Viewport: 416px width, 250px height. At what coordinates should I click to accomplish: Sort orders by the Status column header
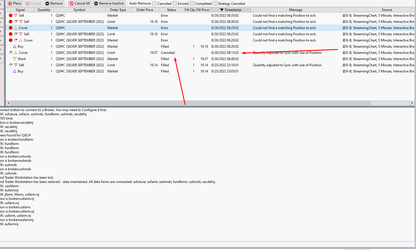pyautogui.click(x=171, y=10)
